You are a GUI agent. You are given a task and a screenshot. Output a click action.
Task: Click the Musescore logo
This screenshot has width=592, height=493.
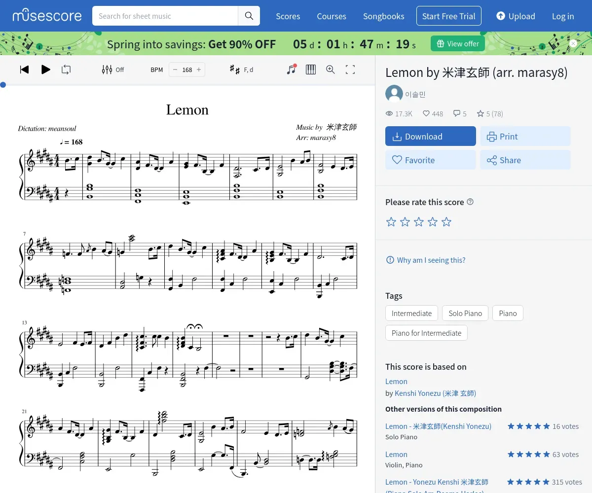click(47, 16)
